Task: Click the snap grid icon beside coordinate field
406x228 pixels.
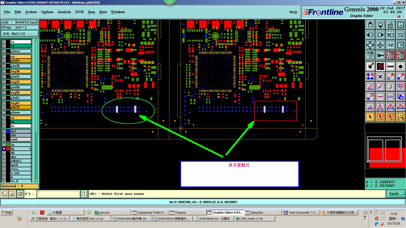Action: pyautogui.click(x=20, y=194)
